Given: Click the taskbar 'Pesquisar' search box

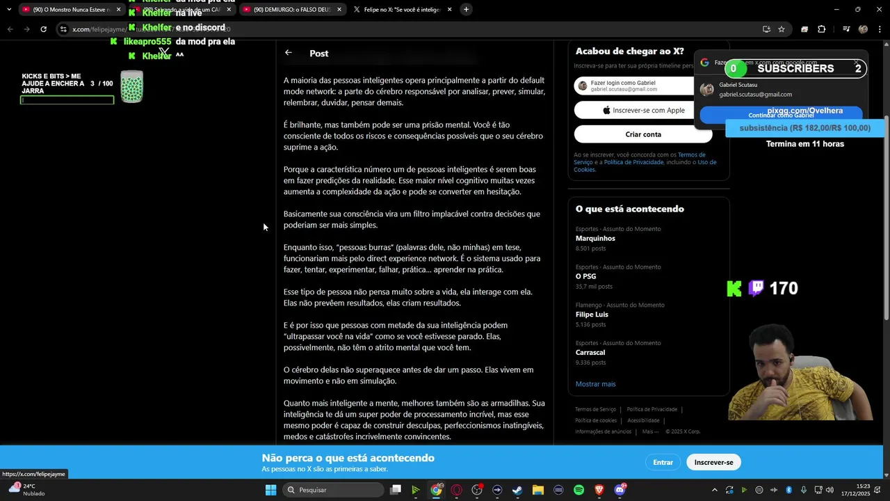Looking at the screenshot, I should tap(334, 490).
